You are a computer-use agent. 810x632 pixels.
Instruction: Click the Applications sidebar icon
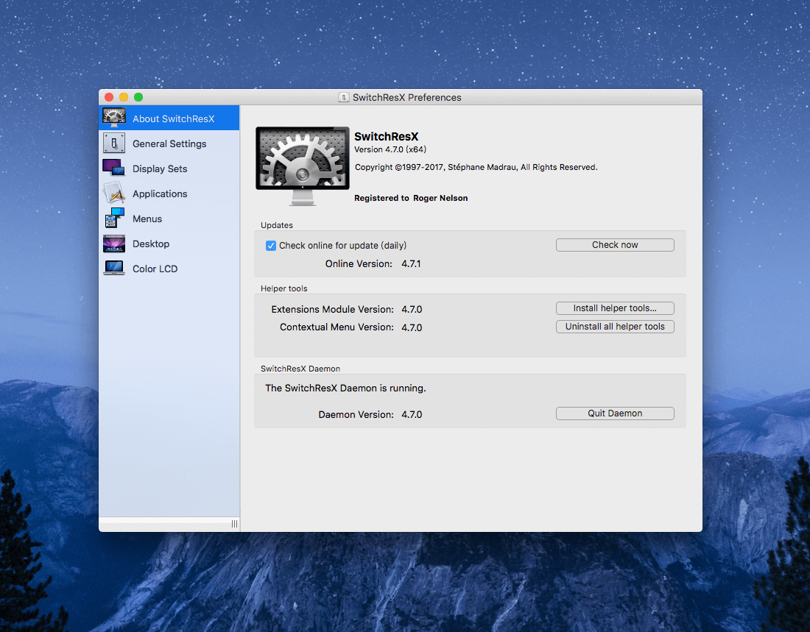click(x=113, y=193)
